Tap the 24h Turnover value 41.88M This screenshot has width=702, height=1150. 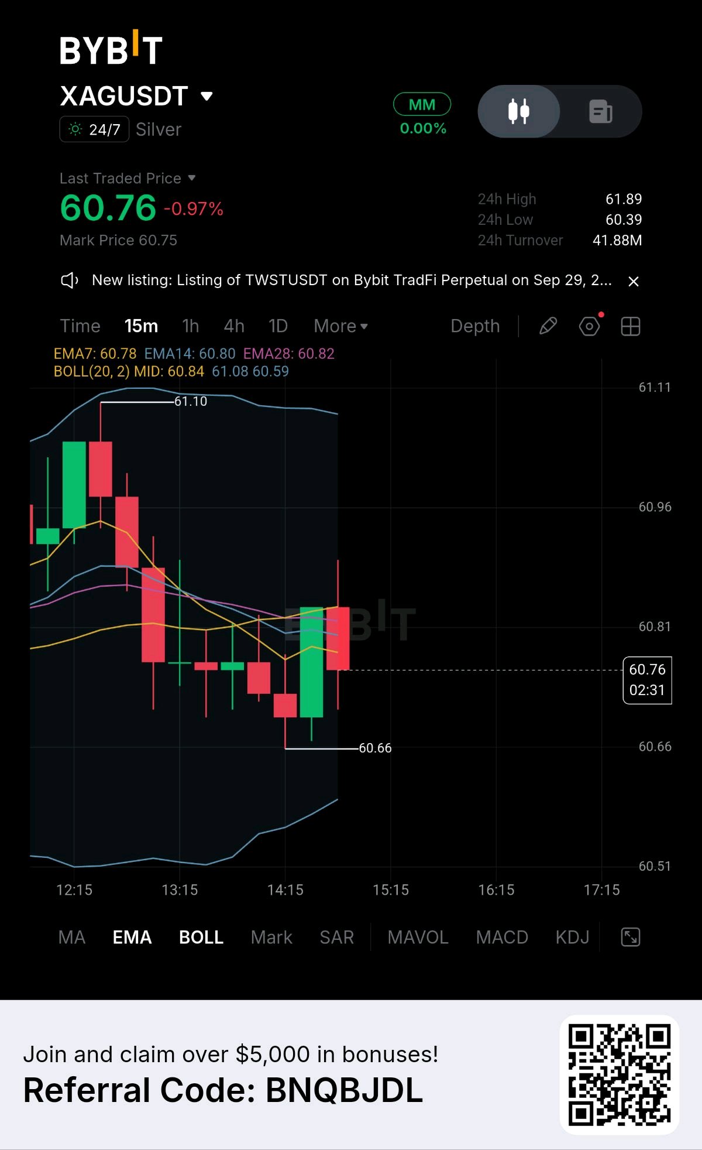point(617,240)
